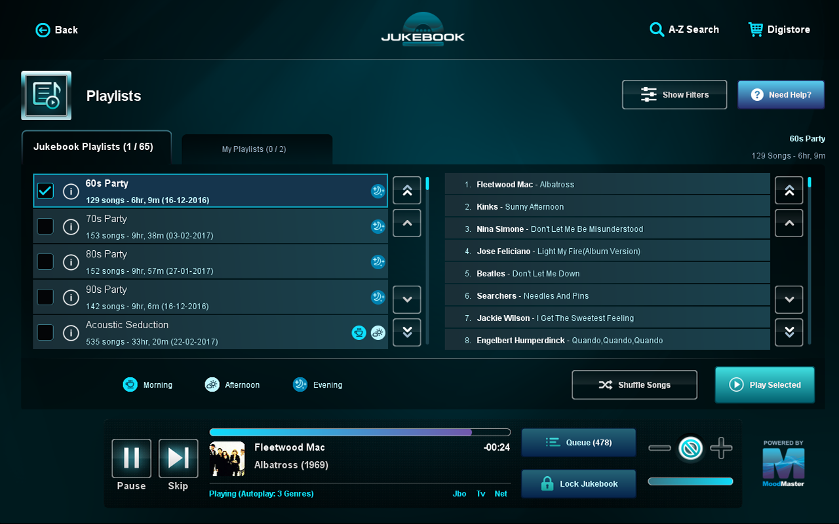Switch to Jukebook Playlists tab
This screenshot has height=524, width=839.
(96, 147)
